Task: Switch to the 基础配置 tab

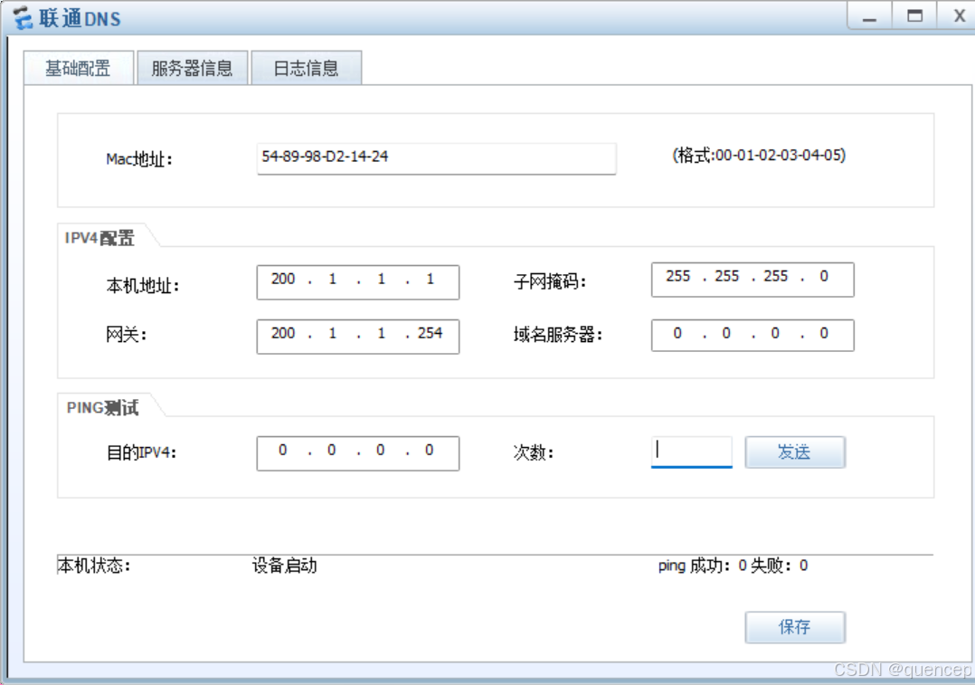Action: coord(79,68)
